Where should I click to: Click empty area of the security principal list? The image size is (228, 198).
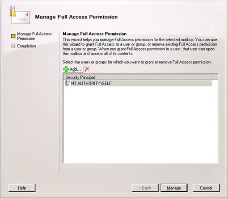[140, 124]
